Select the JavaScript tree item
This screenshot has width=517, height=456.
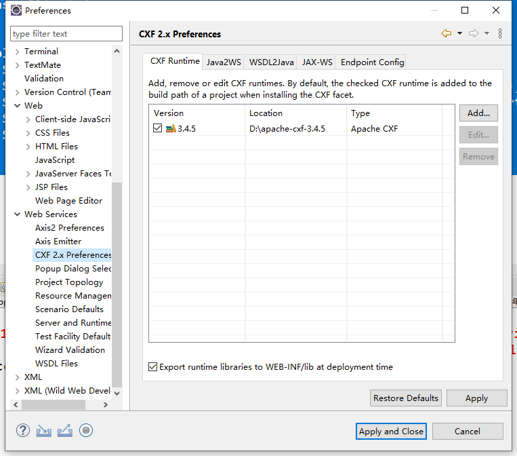55,160
